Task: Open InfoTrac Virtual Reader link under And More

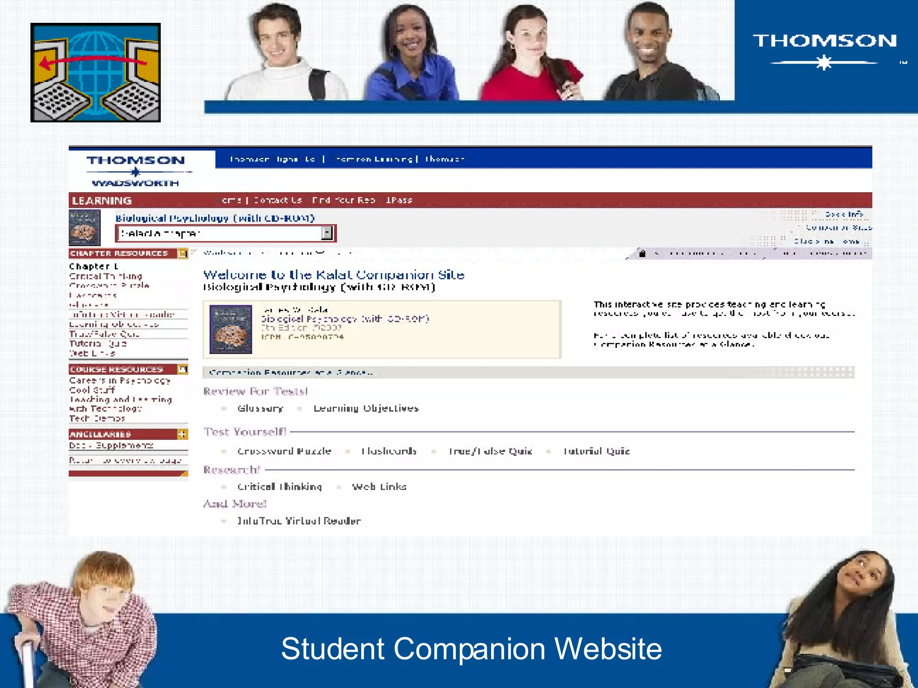Action: tap(299, 521)
